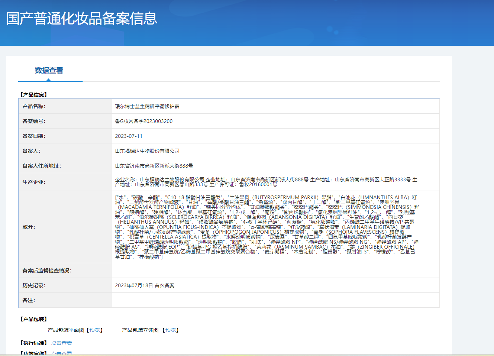Click the 成分 row label

click(x=29, y=227)
